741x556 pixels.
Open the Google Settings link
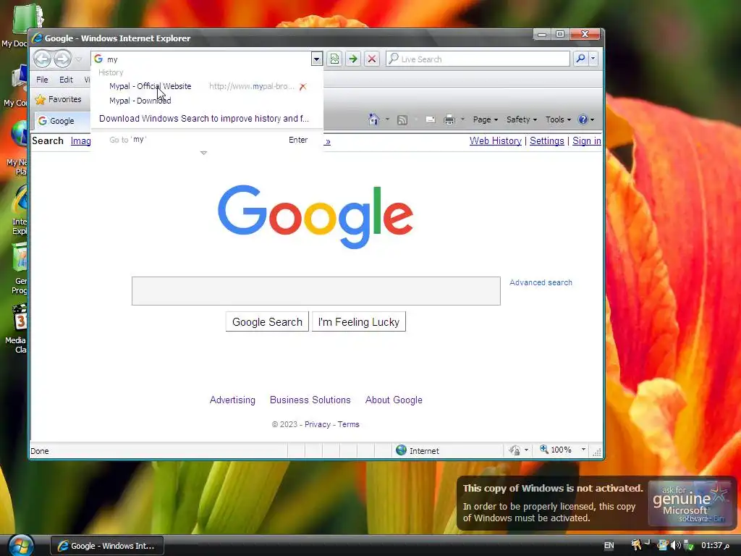coord(547,141)
